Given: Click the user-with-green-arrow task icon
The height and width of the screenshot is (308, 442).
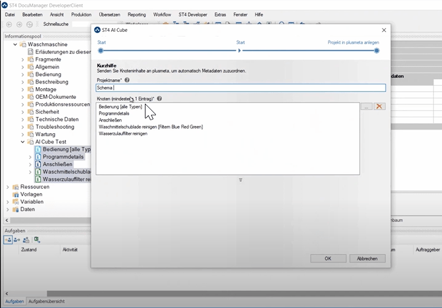Looking at the screenshot, I should pyautogui.click(x=17, y=240).
